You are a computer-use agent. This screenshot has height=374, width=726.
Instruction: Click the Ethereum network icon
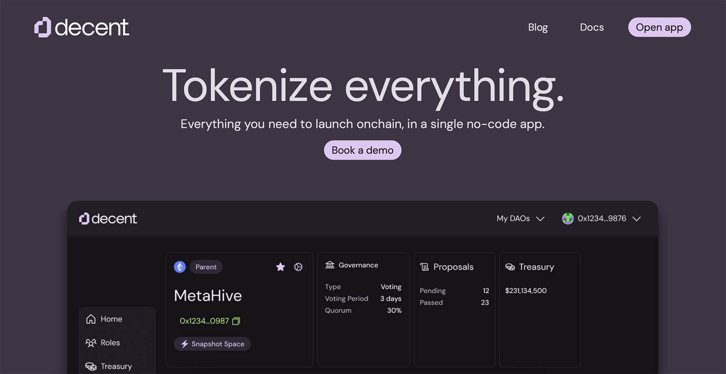click(x=180, y=267)
